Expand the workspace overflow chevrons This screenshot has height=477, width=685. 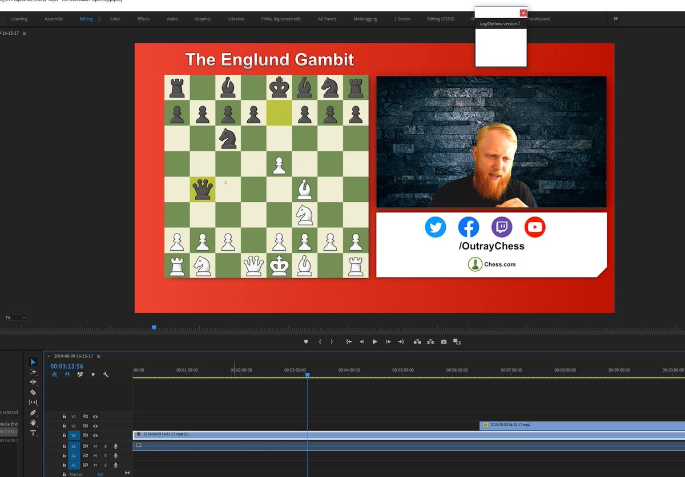(615, 19)
